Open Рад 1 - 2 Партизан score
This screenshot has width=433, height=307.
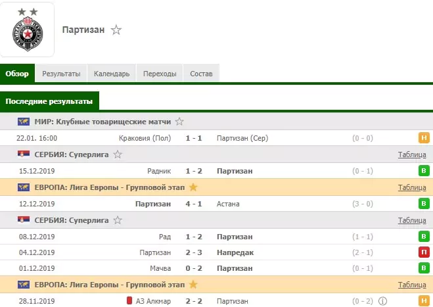194,237
